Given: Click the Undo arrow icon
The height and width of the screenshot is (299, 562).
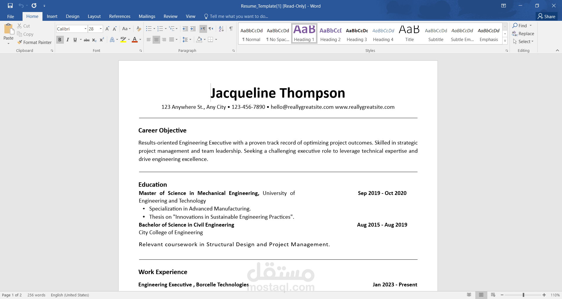Looking at the screenshot, I should click(x=21, y=6).
